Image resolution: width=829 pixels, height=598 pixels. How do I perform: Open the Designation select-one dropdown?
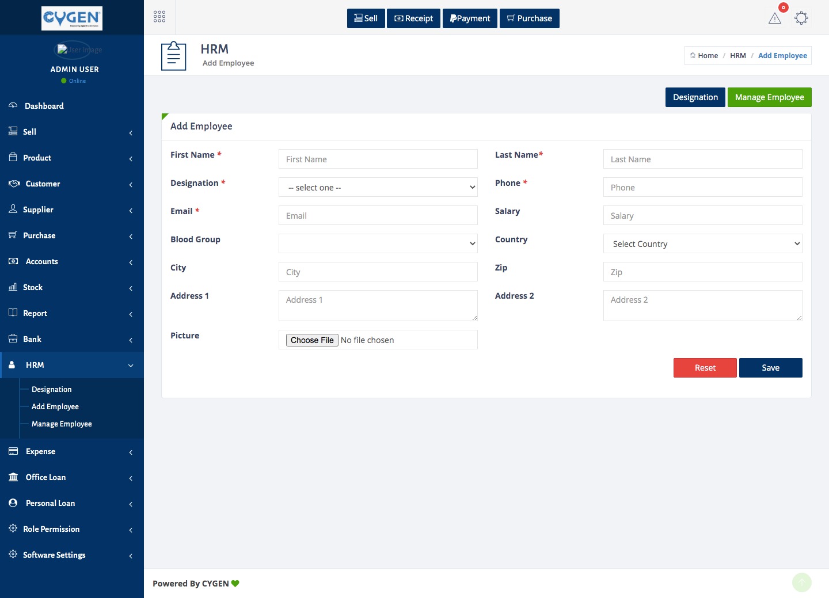pyautogui.click(x=378, y=187)
